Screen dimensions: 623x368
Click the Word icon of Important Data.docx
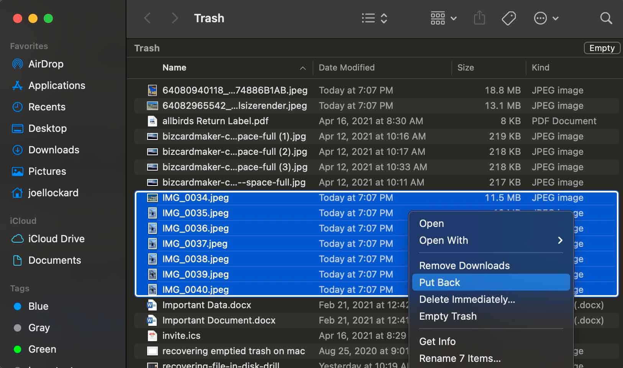pos(152,305)
